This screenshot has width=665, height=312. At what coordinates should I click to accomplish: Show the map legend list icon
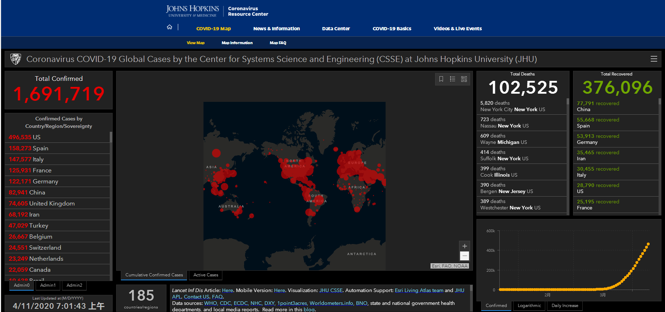click(x=453, y=79)
